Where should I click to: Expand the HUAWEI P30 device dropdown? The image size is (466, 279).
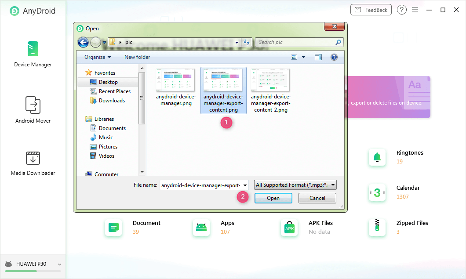pyautogui.click(x=59, y=265)
